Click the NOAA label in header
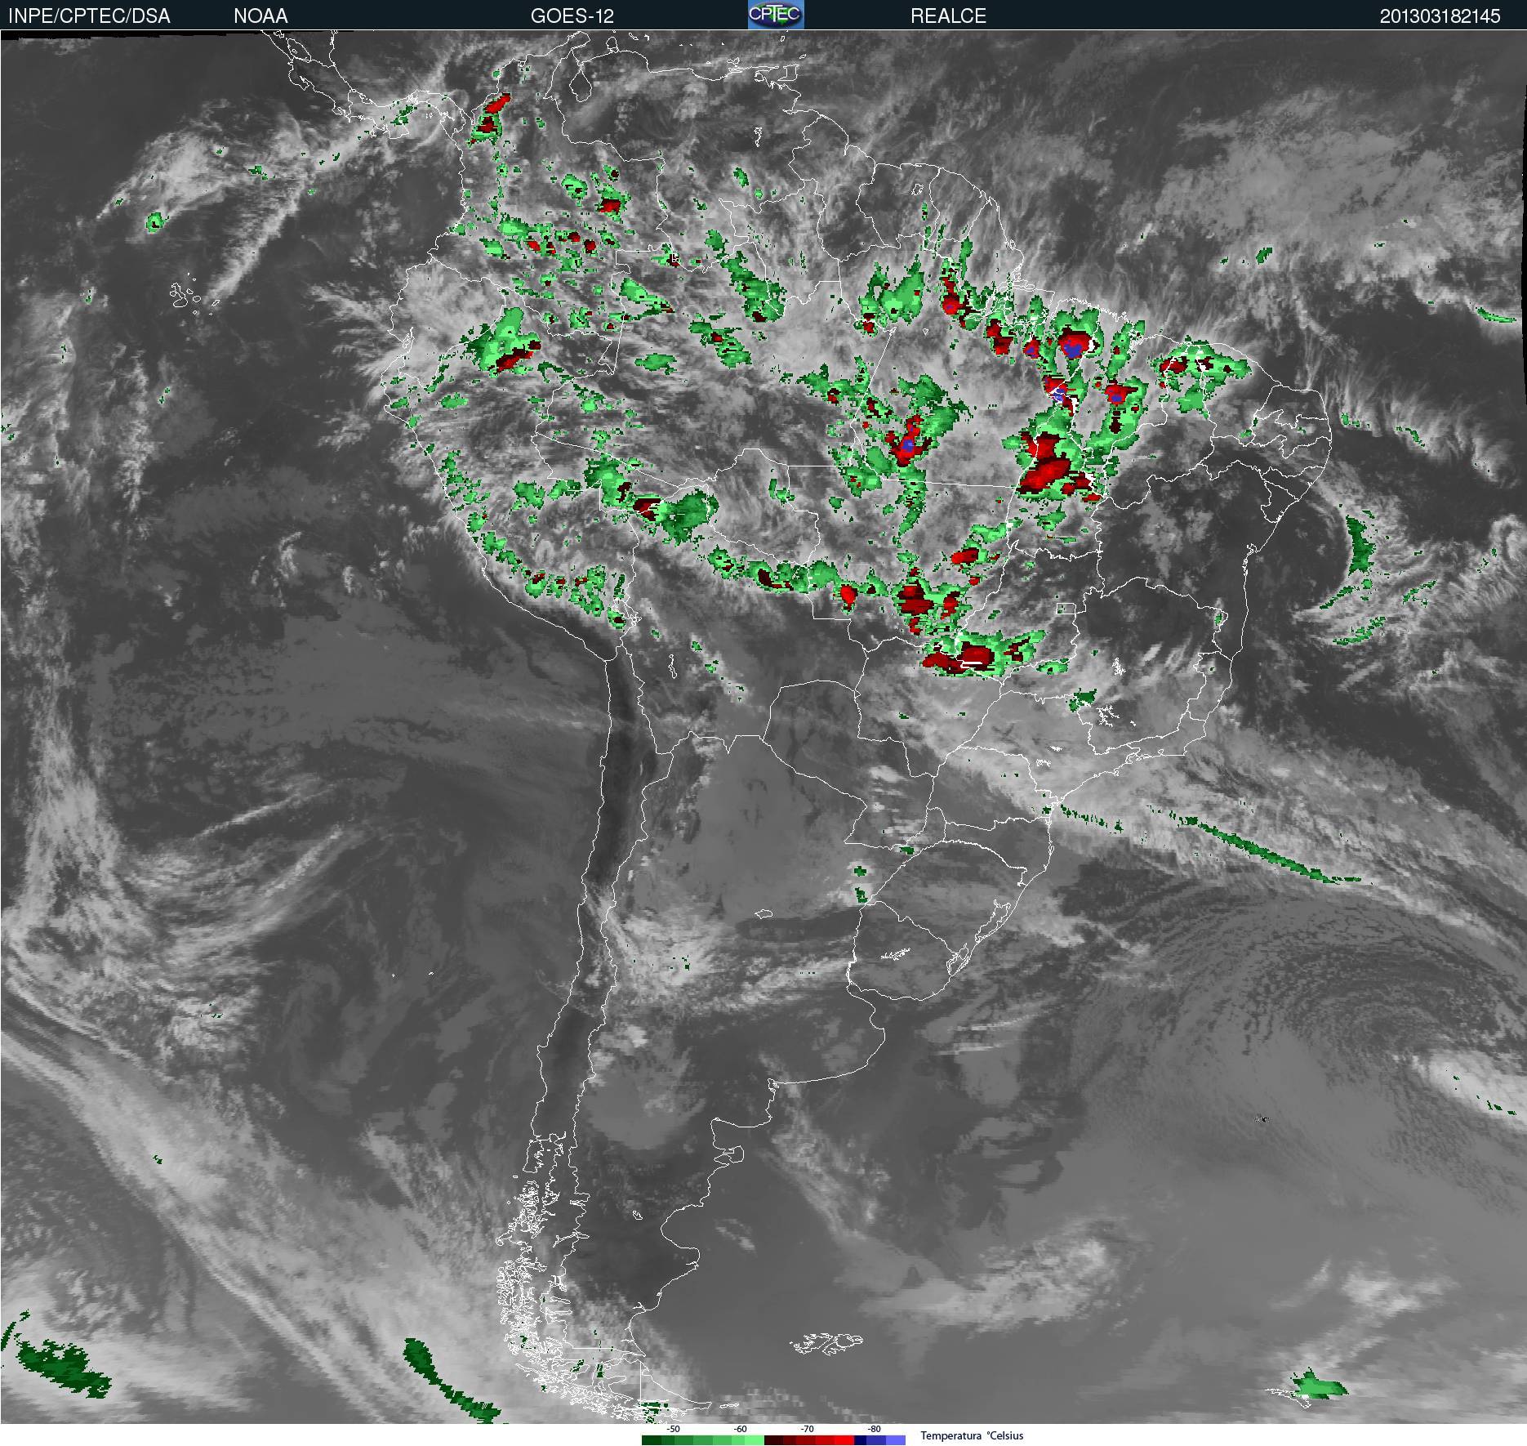Image resolution: width=1527 pixels, height=1446 pixels. tap(260, 16)
